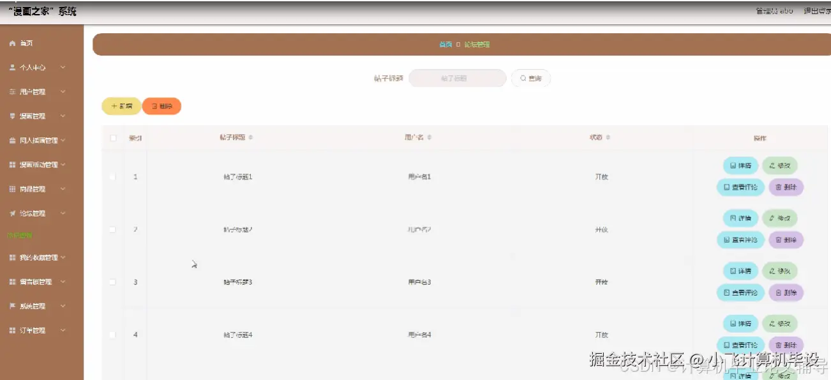Click the icon beside 留言板管理
This screenshot has width=831, height=380.
click(12, 282)
